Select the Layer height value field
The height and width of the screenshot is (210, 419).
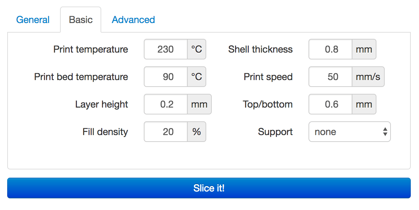(165, 104)
